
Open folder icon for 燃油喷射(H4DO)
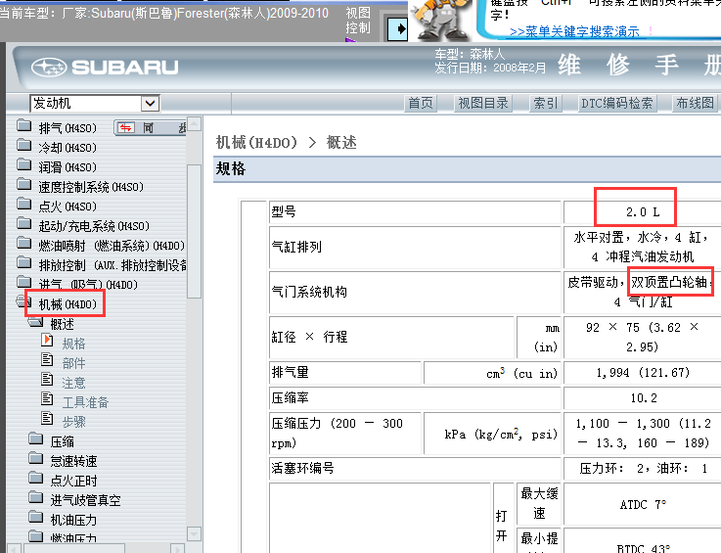point(23,244)
